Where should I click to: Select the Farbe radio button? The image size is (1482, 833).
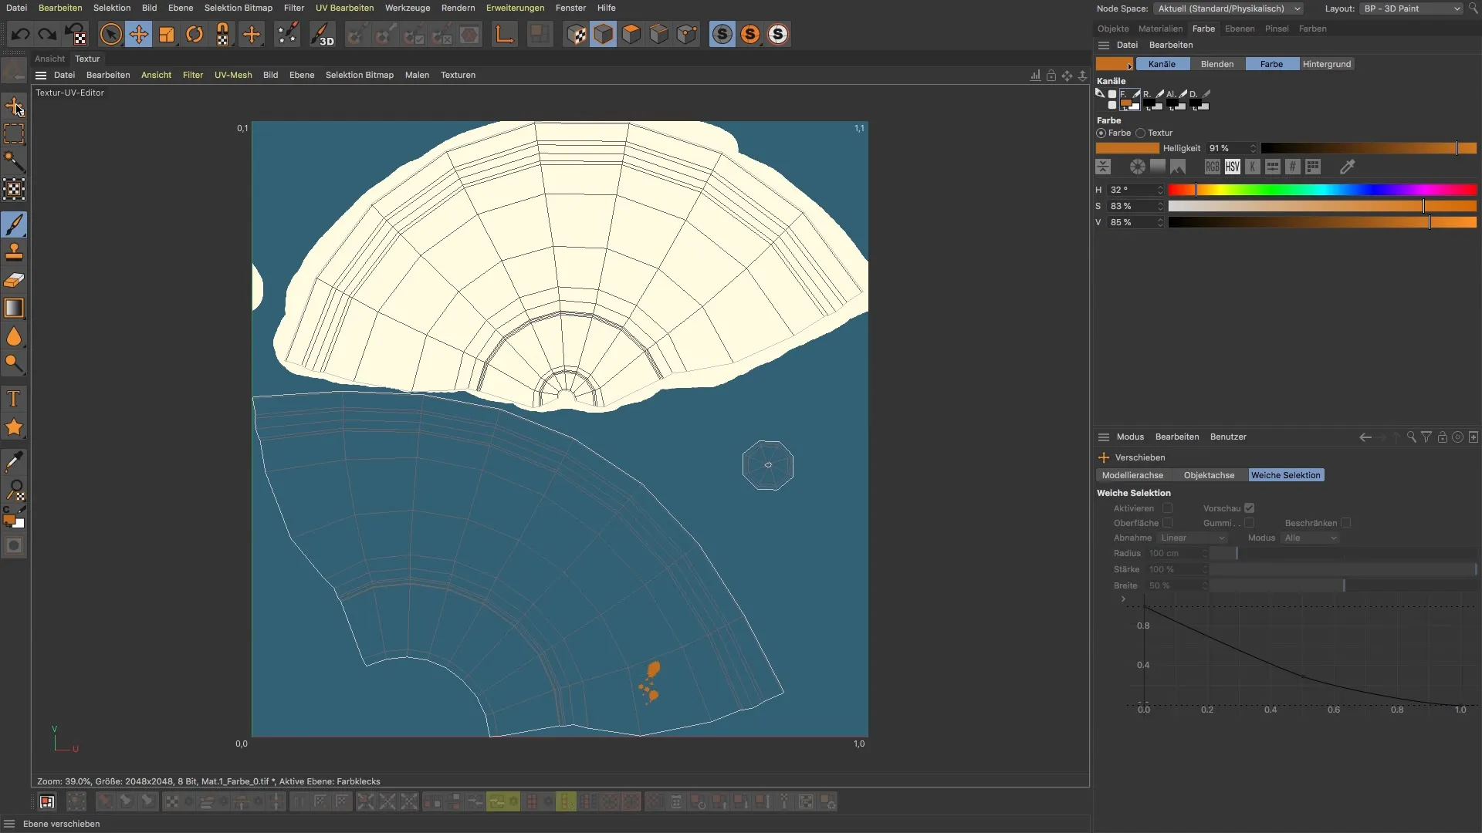point(1101,133)
